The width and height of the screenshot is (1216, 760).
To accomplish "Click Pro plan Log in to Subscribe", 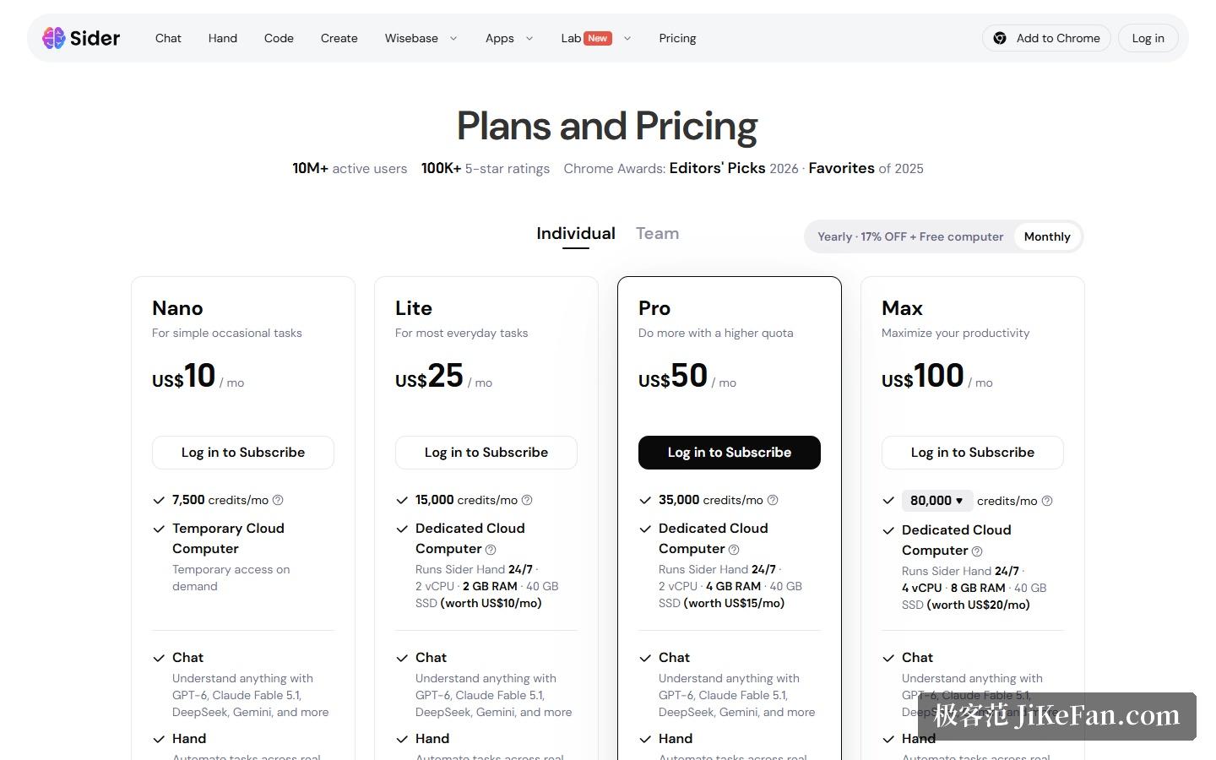I will click(x=730, y=453).
